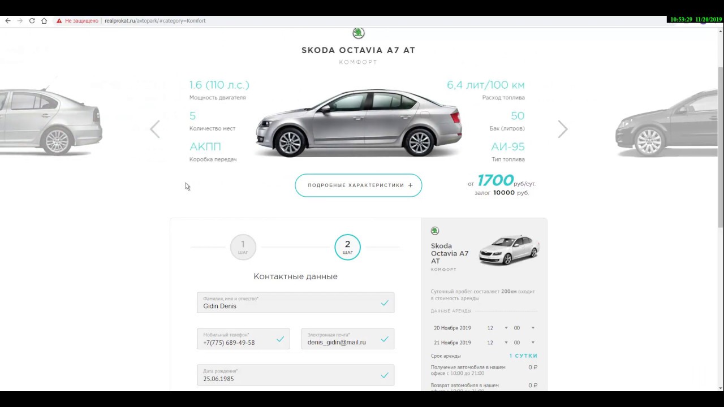Open start hour dropdown on 20 Ноября row
Image resolution: width=724 pixels, height=407 pixels.
(497, 328)
